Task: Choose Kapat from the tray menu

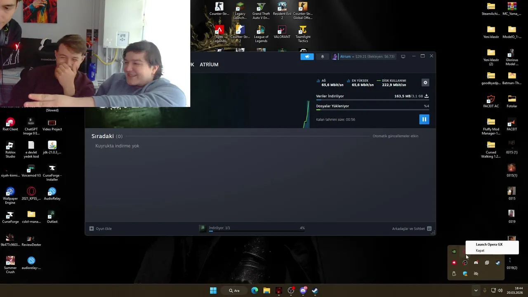Action: (x=480, y=250)
